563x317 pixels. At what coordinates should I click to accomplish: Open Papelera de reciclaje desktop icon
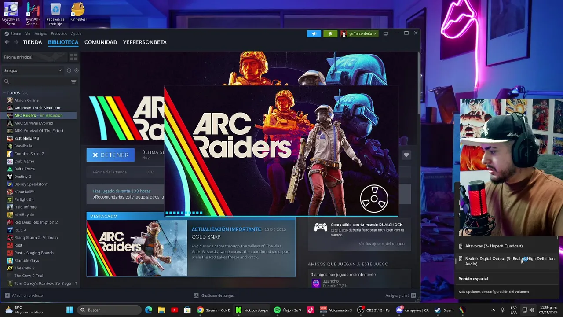point(55,14)
